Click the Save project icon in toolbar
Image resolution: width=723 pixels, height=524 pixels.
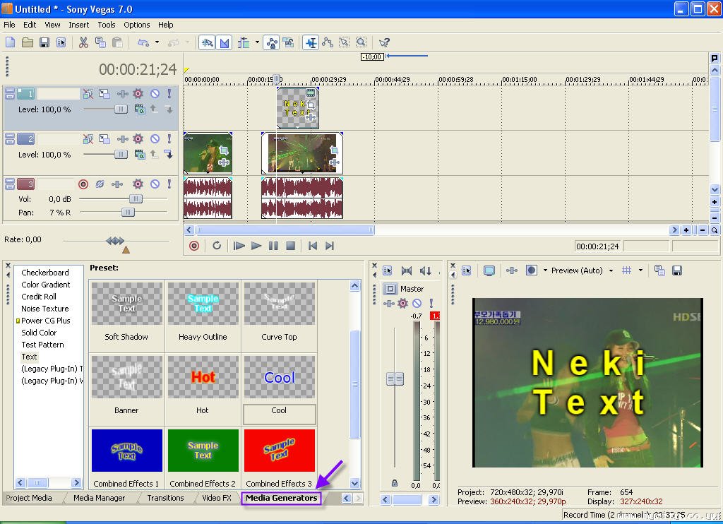tap(44, 42)
